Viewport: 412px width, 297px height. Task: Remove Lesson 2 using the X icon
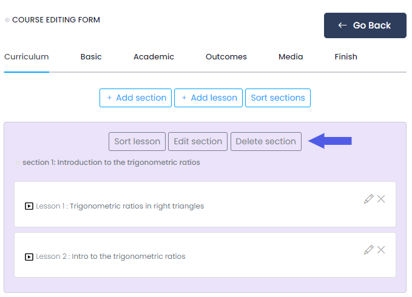tap(381, 250)
